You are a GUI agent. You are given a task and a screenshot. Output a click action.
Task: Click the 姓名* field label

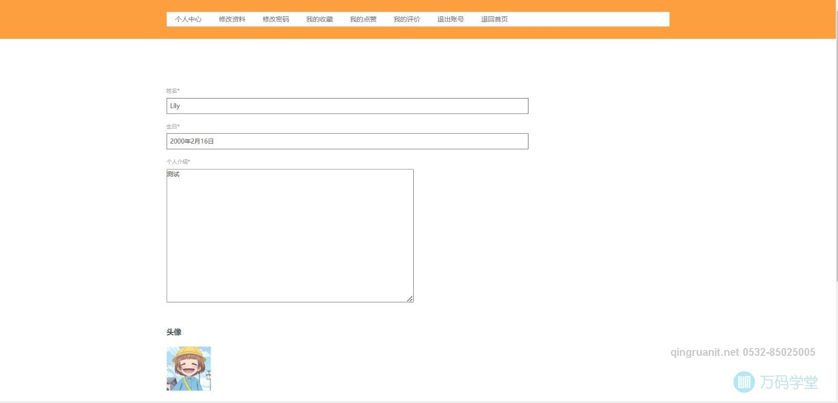[x=173, y=91]
